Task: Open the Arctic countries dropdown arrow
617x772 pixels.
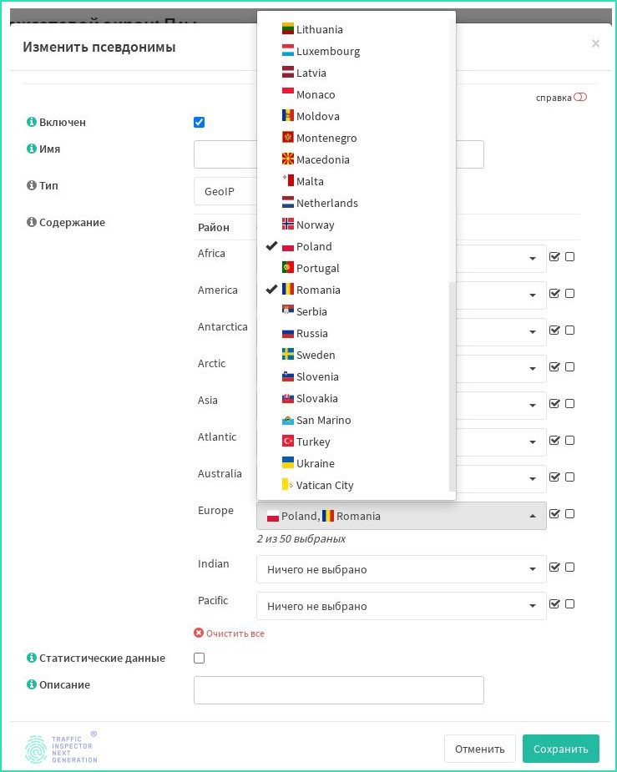Action: point(533,368)
